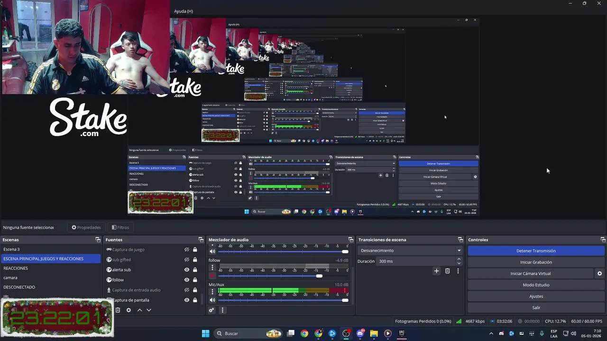Click the Duración 300 ms input field
Image resolution: width=607 pixels, height=341 pixels.
tap(416, 261)
